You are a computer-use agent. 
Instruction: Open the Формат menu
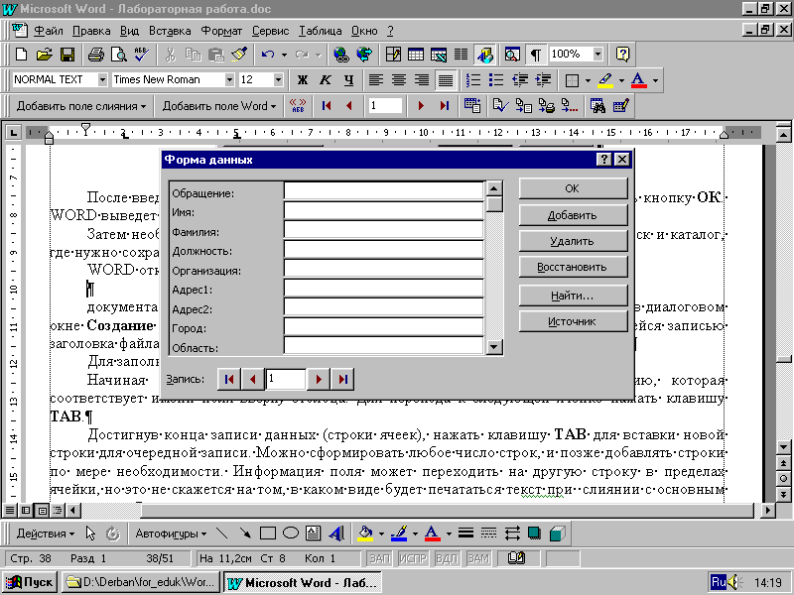221,31
